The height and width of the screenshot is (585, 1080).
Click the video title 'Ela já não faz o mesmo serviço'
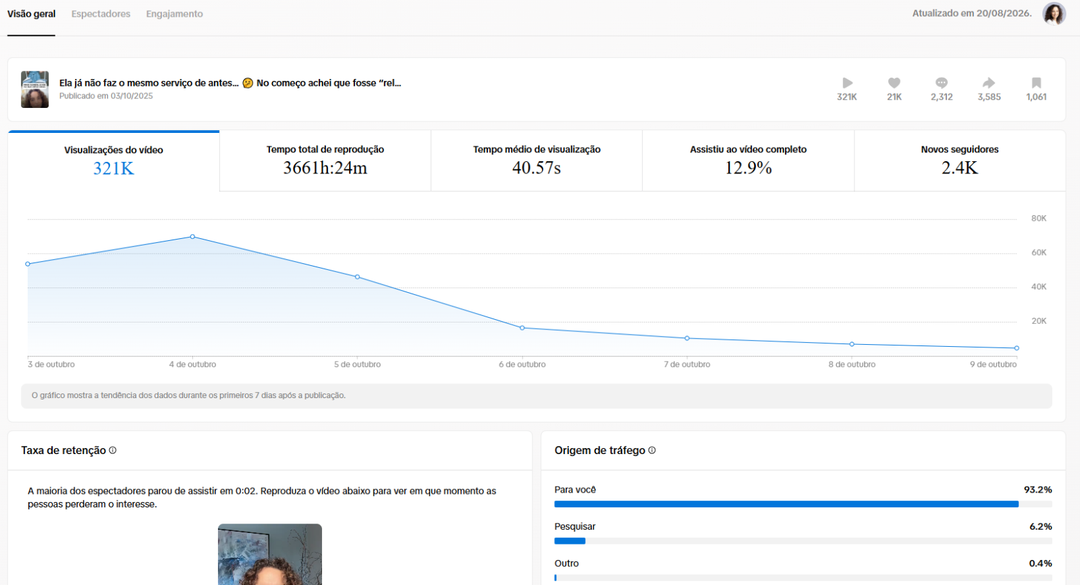230,83
